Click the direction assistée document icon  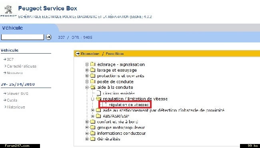[x=99, y=93]
